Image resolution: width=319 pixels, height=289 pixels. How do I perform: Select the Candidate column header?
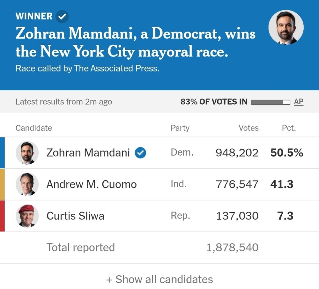click(34, 128)
